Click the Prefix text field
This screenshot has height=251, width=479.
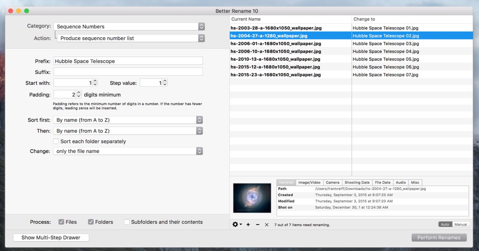[128, 61]
